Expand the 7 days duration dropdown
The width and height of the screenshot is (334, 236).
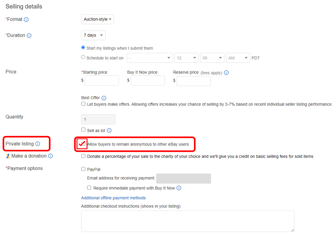coord(93,35)
